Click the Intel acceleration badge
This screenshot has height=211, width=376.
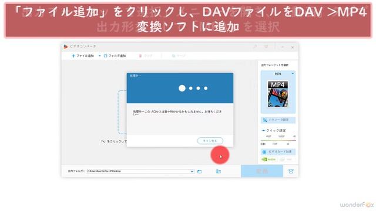[x=286, y=159]
